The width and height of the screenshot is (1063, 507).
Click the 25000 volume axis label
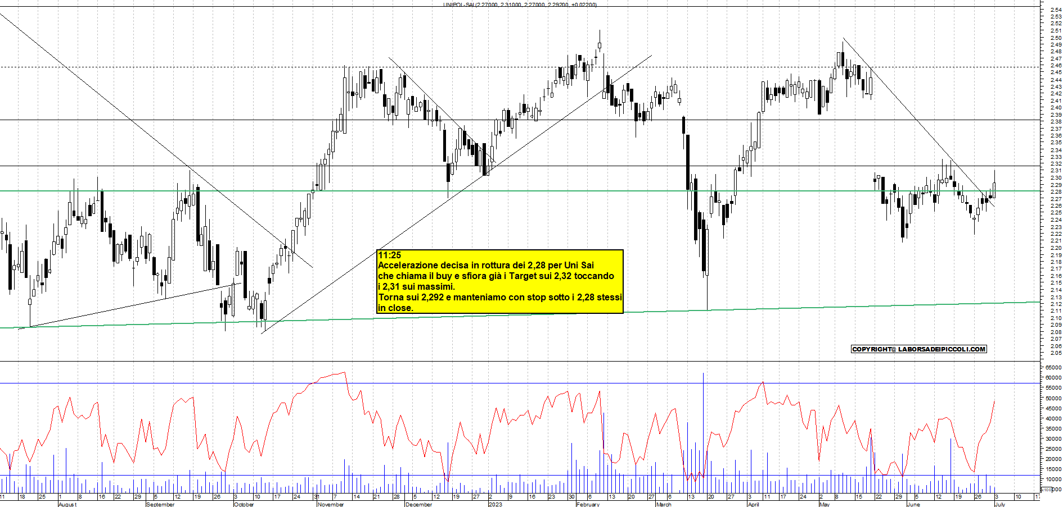1053,449
